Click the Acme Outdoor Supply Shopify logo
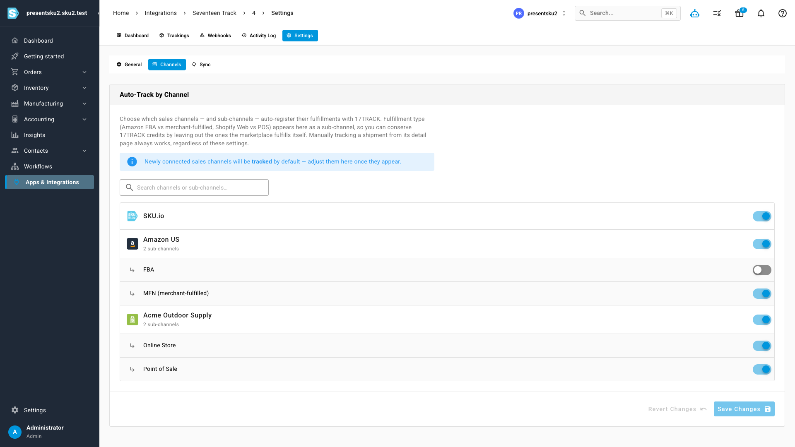This screenshot has height=447, width=795. point(132,320)
